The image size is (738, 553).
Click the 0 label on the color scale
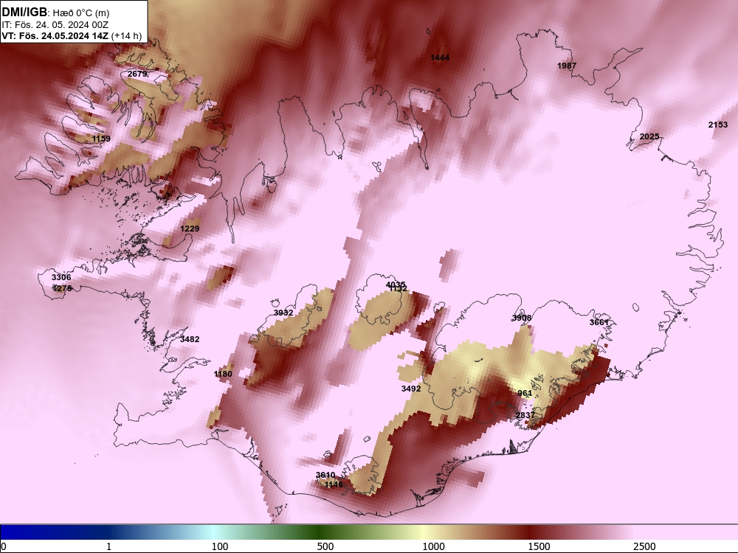pyautogui.click(x=4, y=546)
